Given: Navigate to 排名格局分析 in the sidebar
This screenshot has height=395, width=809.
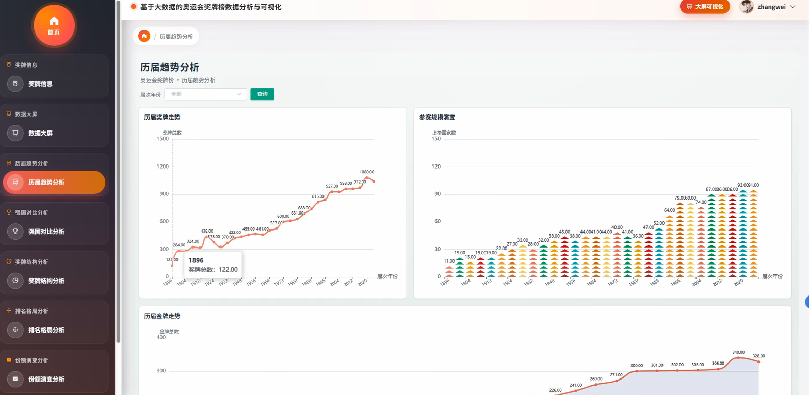Looking at the screenshot, I should (54, 330).
